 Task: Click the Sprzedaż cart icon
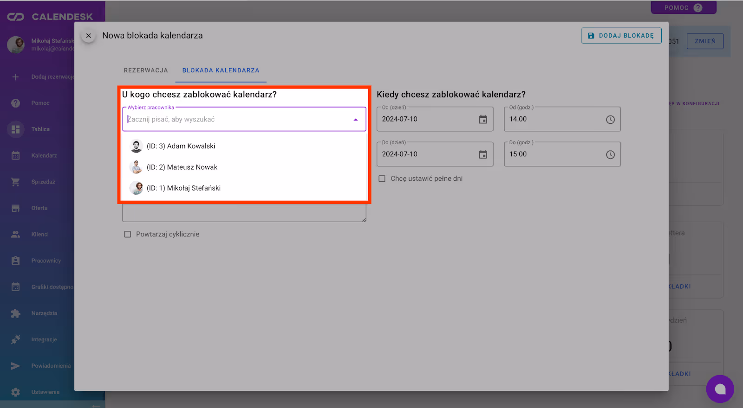(x=15, y=182)
